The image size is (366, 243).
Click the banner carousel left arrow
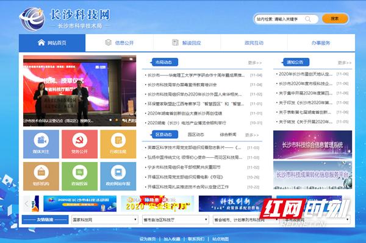click(27, 203)
